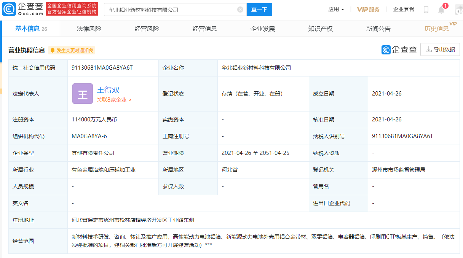The image size is (463, 258).
Task: Click the mobile phone app icon
Action: 426,9
